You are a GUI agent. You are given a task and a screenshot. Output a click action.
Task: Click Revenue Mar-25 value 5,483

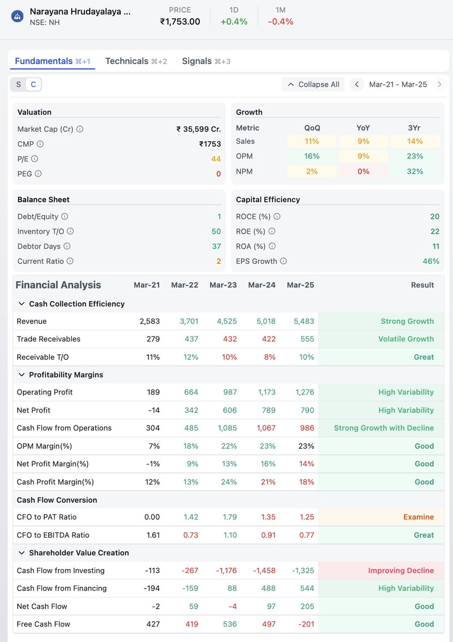pyautogui.click(x=304, y=322)
